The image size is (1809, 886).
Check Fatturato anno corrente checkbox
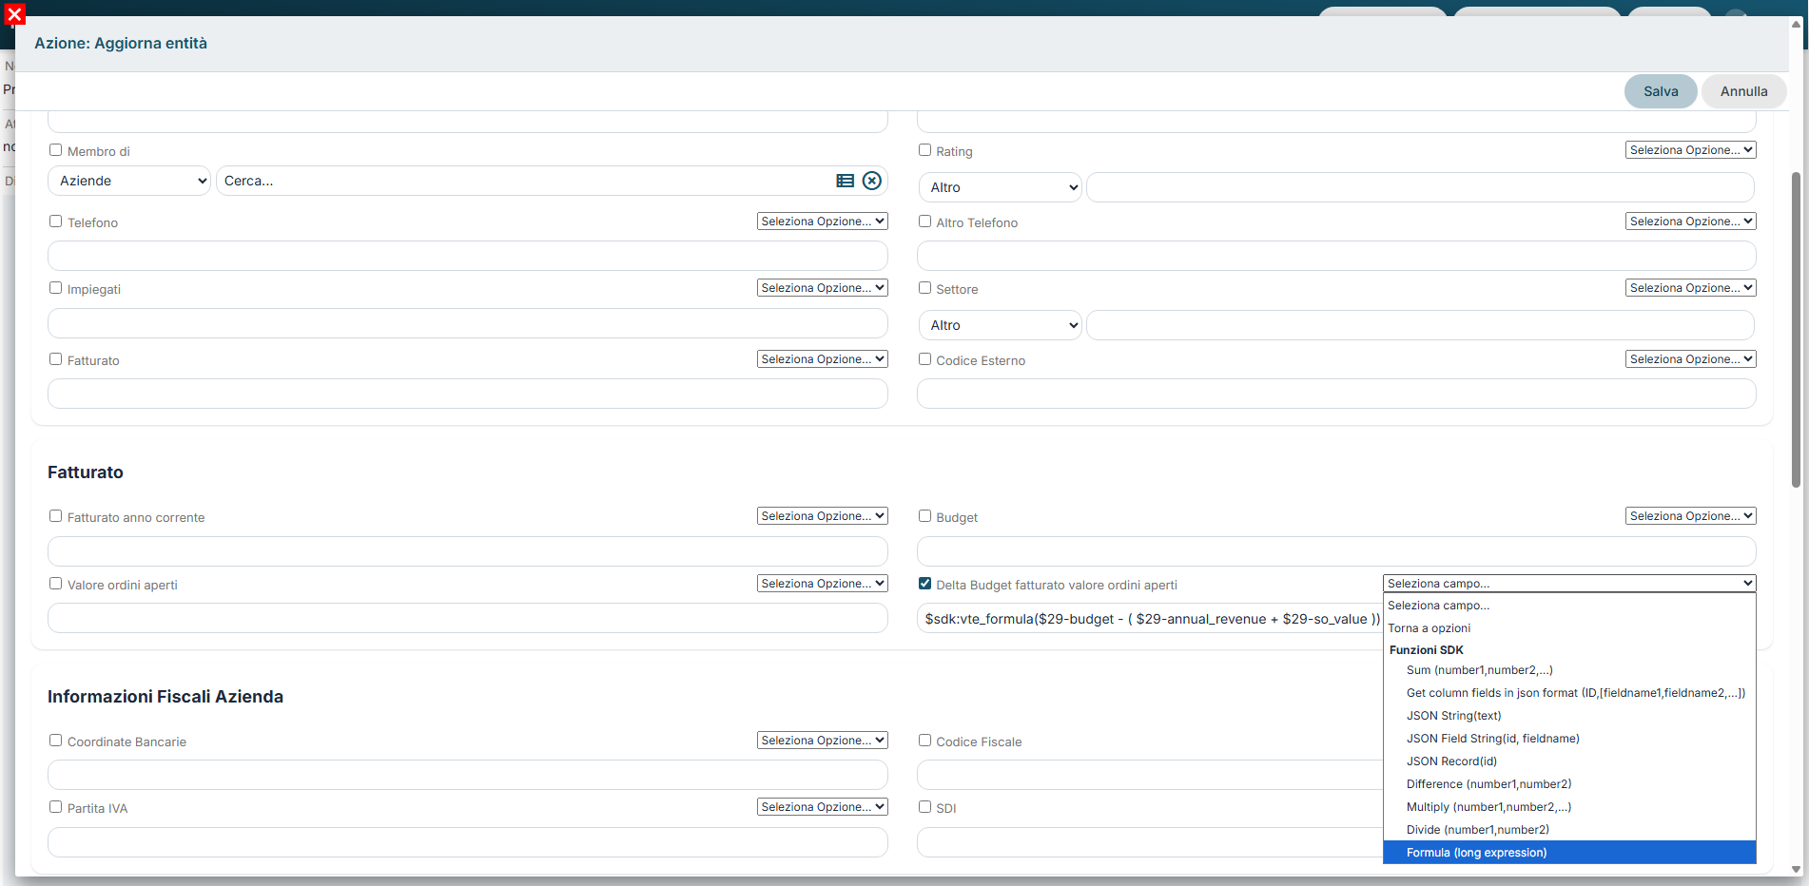pyautogui.click(x=55, y=516)
